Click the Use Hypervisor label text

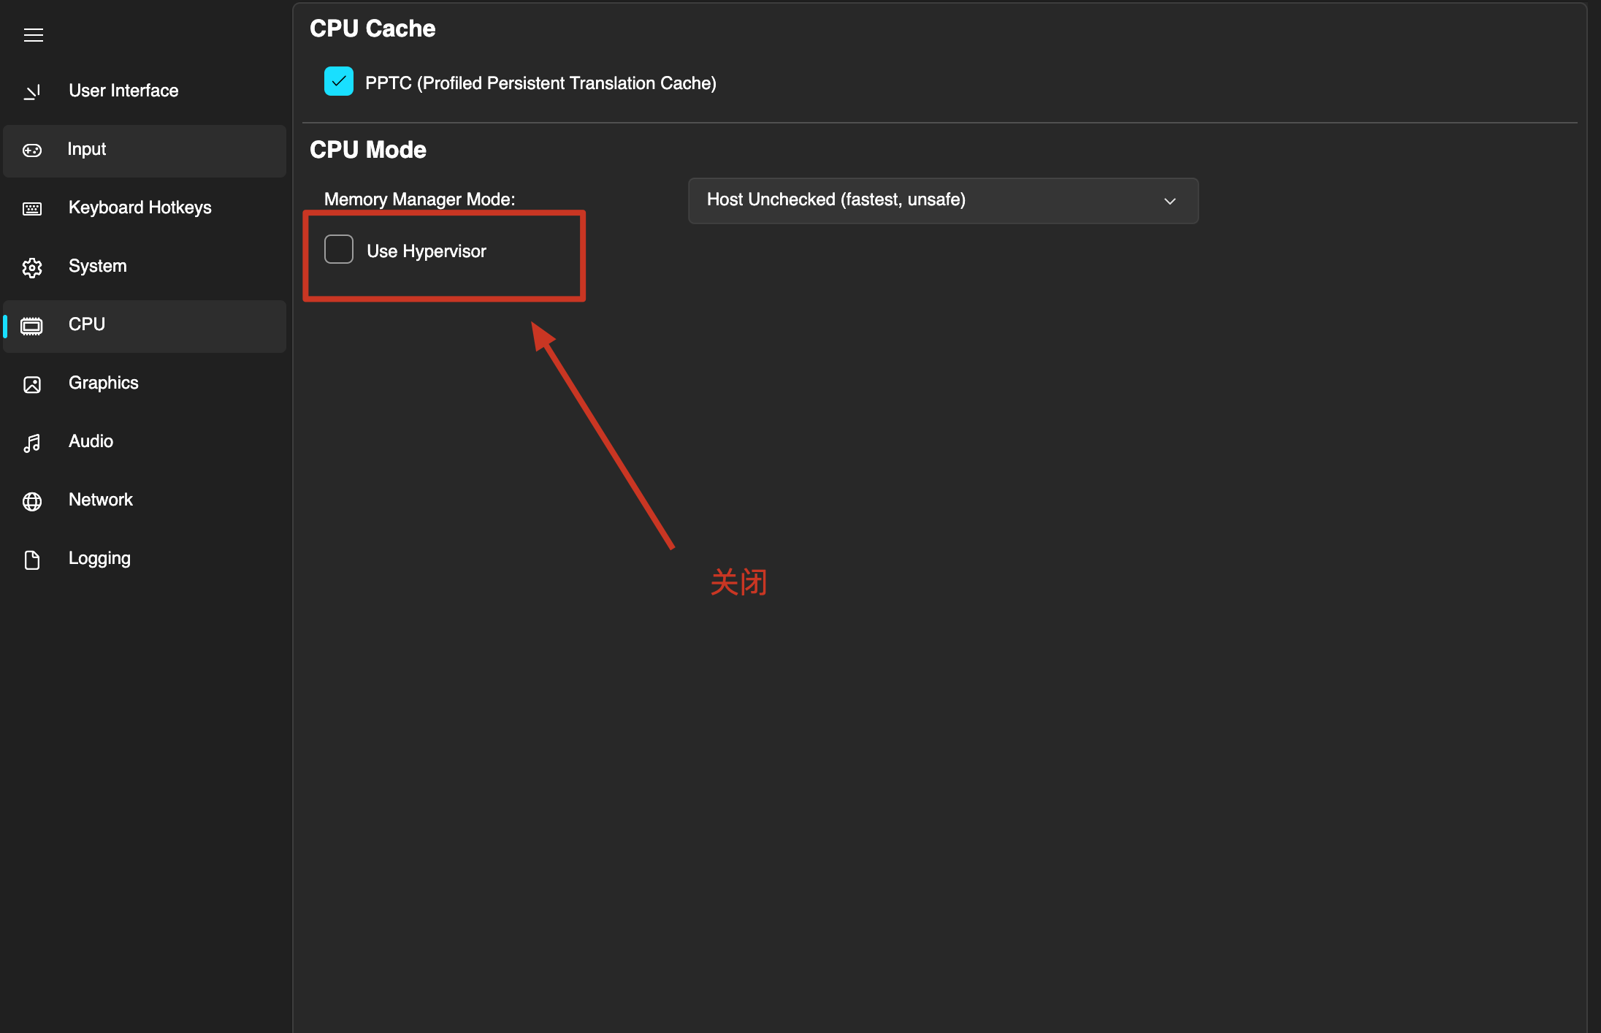pyautogui.click(x=426, y=251)
